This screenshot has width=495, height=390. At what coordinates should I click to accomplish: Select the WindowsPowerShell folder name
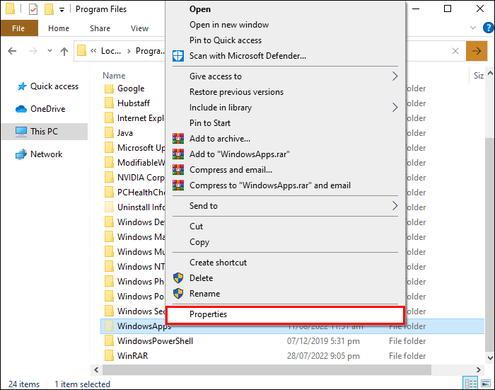(x=155, y=341)
